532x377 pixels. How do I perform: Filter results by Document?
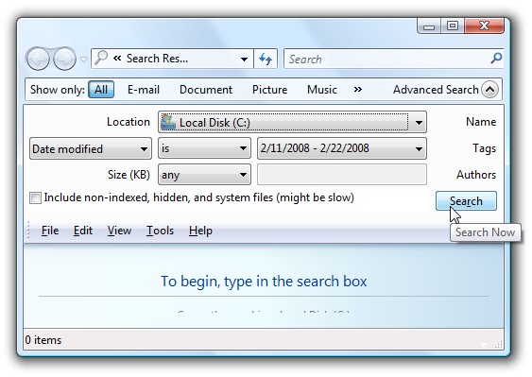(206, 90)
